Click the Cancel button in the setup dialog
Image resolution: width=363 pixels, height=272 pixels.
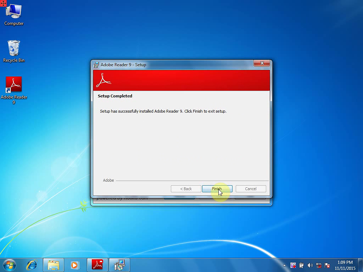point(251,189)
